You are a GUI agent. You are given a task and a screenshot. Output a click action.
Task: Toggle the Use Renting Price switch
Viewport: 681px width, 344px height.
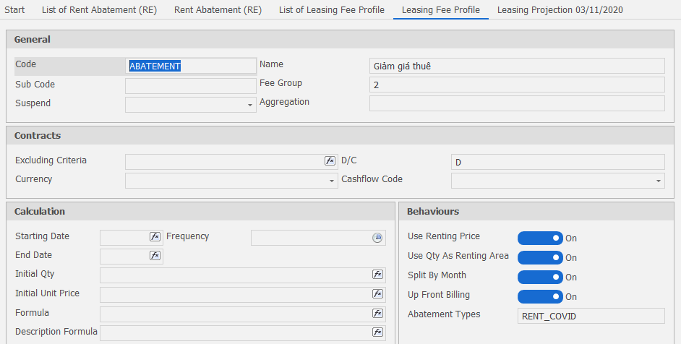540,238
